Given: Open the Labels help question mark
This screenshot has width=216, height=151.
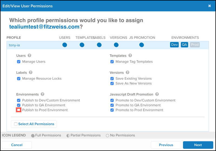Looking at the screenshot, I should pyautogui.click(x=31, y=72).
